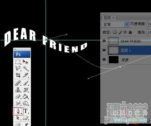Pick the Path Selection arrow tool
The image size is (151, 126).
18,118
